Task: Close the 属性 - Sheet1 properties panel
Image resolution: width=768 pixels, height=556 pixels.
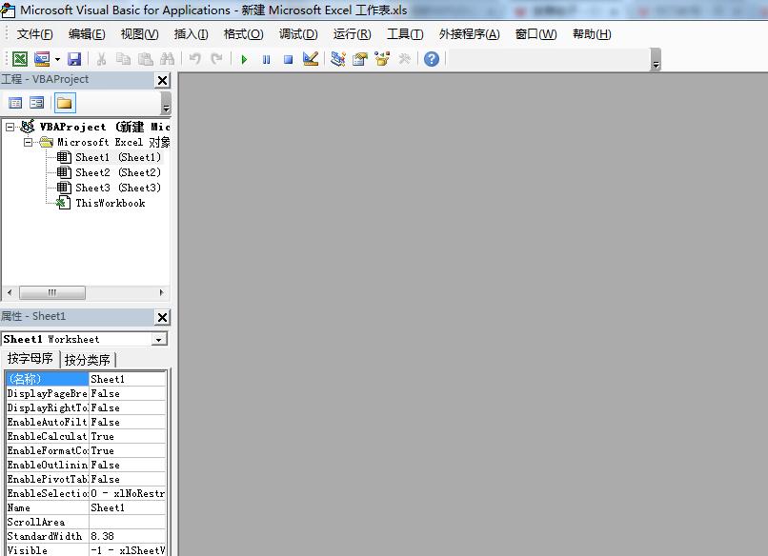Action: [162, 317]
